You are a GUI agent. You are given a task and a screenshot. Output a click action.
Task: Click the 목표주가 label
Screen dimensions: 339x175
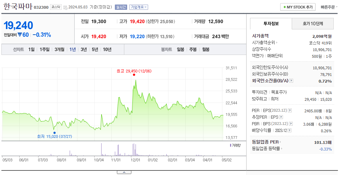[279, 92]
